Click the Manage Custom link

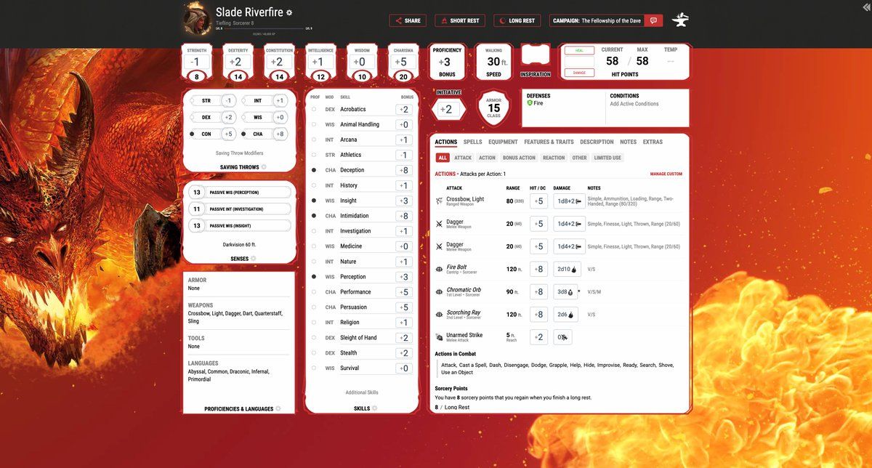[x=666, y=174]
